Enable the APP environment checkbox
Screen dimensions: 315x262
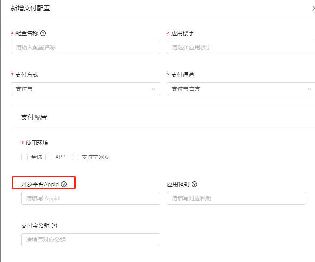point(49,157)
